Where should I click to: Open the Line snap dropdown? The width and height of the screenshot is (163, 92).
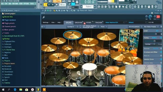(x=75, y=7)
